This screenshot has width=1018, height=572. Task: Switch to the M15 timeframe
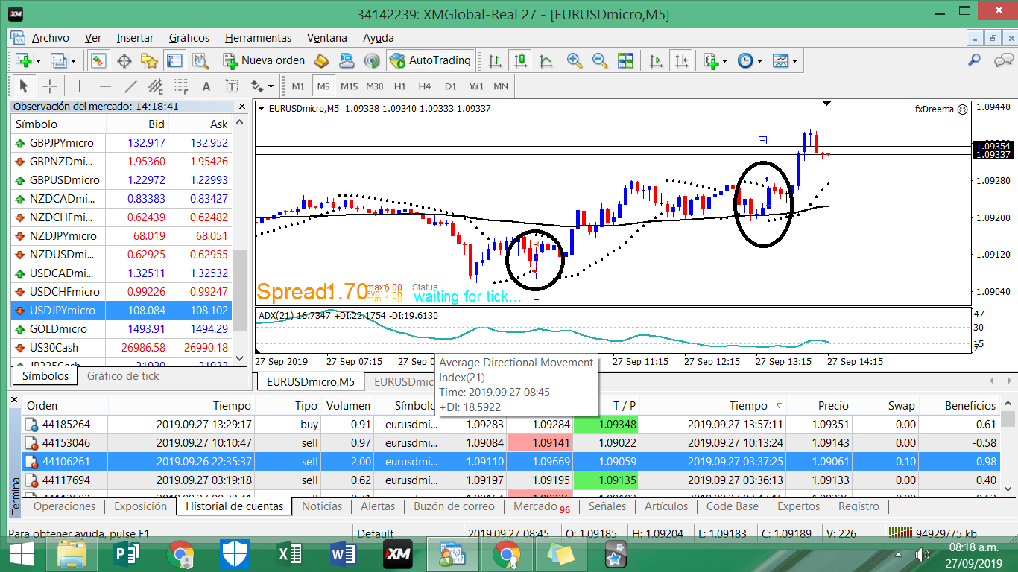pyautogui.click(x=349, y=86)
